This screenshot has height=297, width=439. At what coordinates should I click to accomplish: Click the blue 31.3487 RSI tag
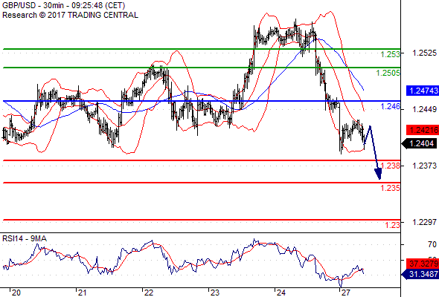420,274
